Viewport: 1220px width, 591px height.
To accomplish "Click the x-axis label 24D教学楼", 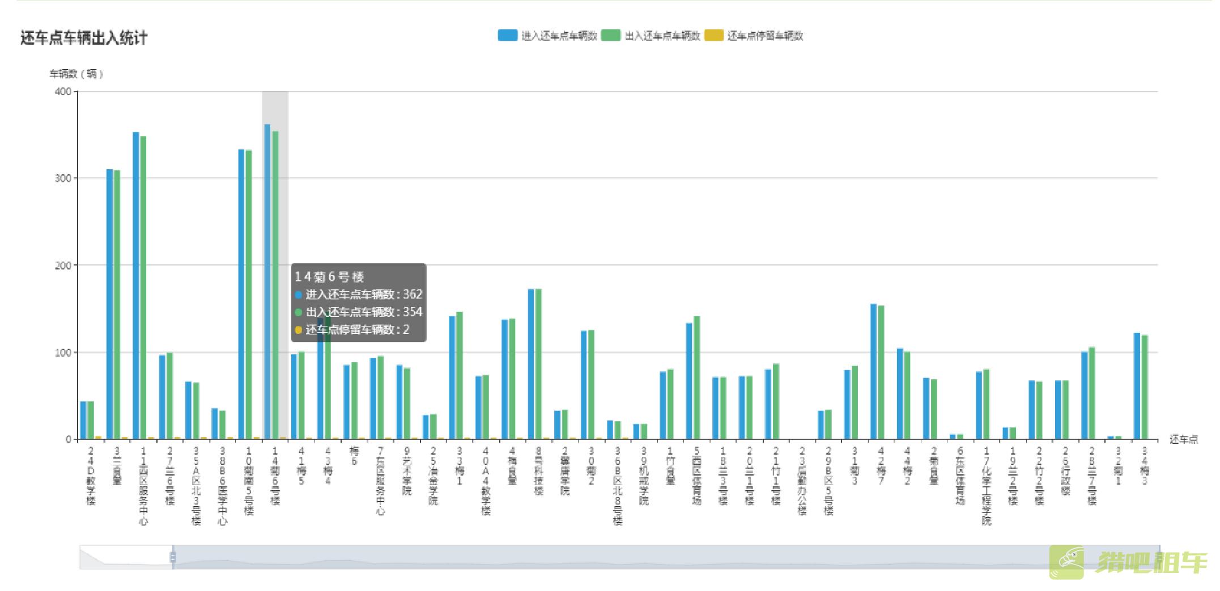I will (x=91, y=476).
